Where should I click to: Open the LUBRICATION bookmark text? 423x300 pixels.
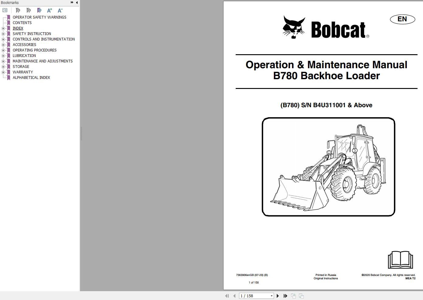point(24,56)
